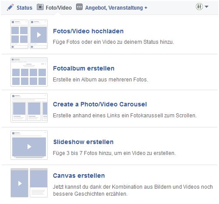Click the description 'Füge Fotos oder ein Video zu deinem Status hinzu.'

pos(113,42)
